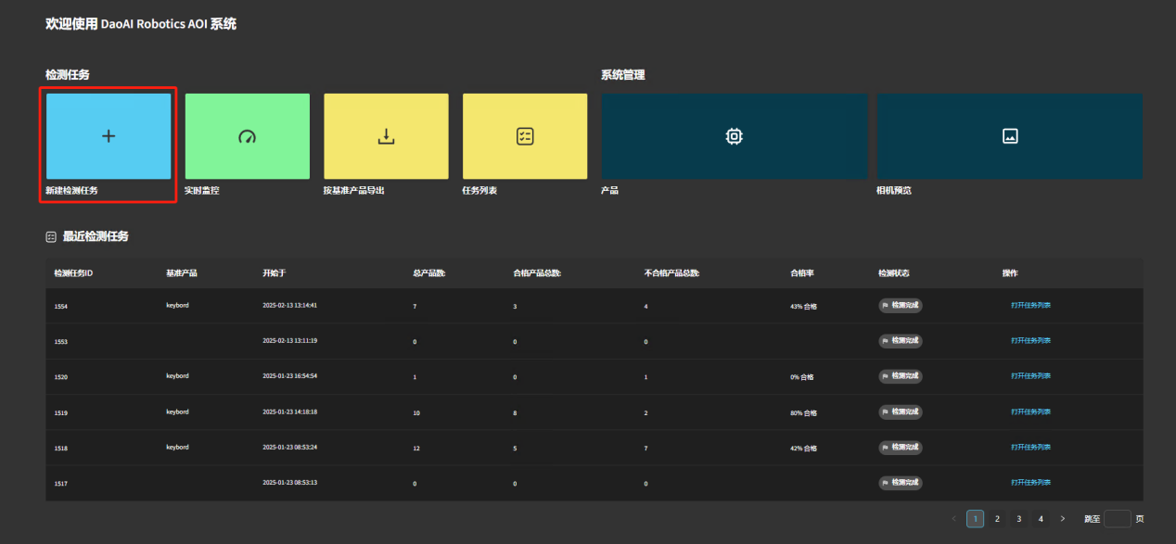1176x544 pixels.
Task: Open the task list checklist tile
Action: tap(525, 136)
